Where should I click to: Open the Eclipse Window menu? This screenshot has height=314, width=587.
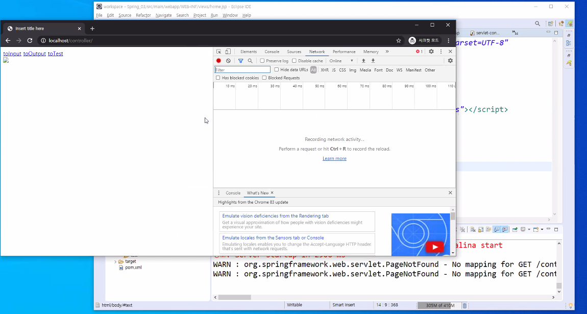click(x=230, y=15)
